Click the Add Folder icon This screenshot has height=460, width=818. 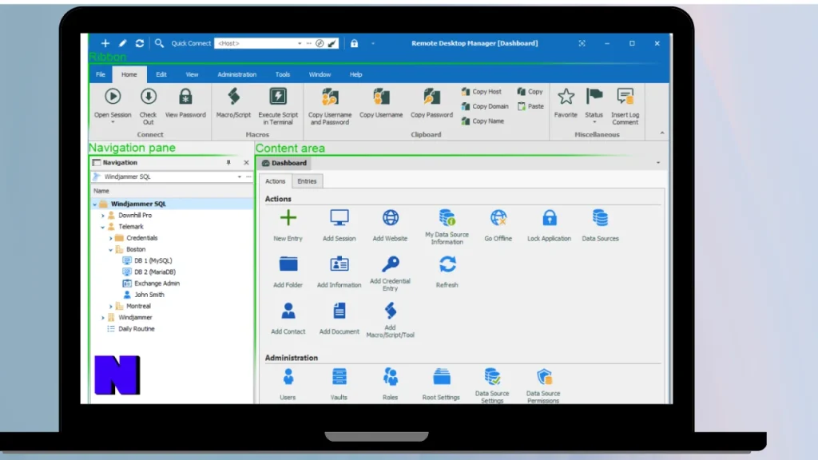pos(288,264)
